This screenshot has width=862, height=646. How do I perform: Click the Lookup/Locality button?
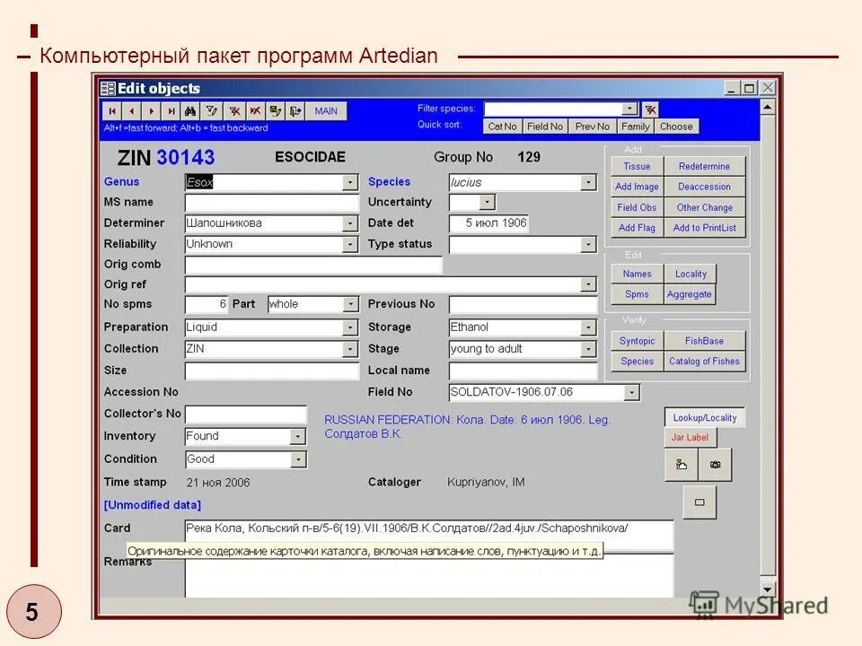(704, 418)
